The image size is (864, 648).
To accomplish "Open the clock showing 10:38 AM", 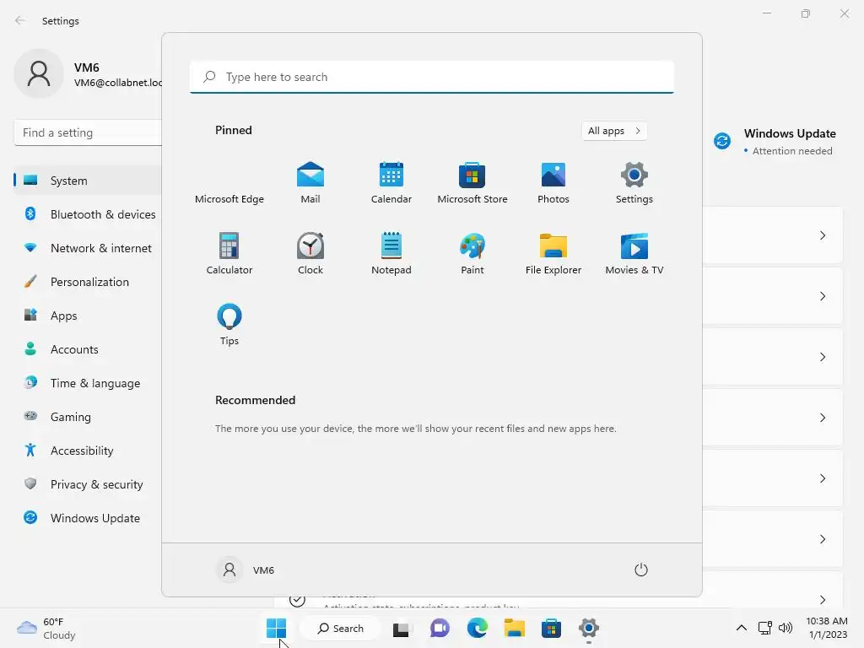I will [827, 628].
